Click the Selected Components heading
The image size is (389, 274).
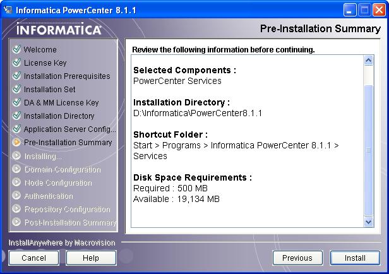(x=184, y=71)
